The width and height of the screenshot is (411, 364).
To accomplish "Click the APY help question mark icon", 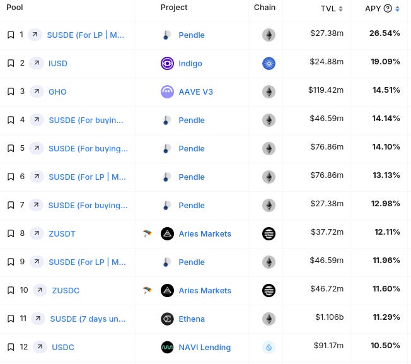I will [388, 8].
